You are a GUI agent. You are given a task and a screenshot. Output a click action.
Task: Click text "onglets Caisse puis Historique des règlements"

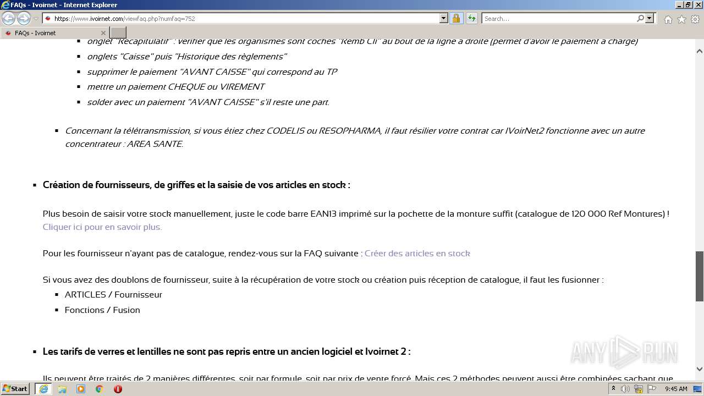pos(187,57)
